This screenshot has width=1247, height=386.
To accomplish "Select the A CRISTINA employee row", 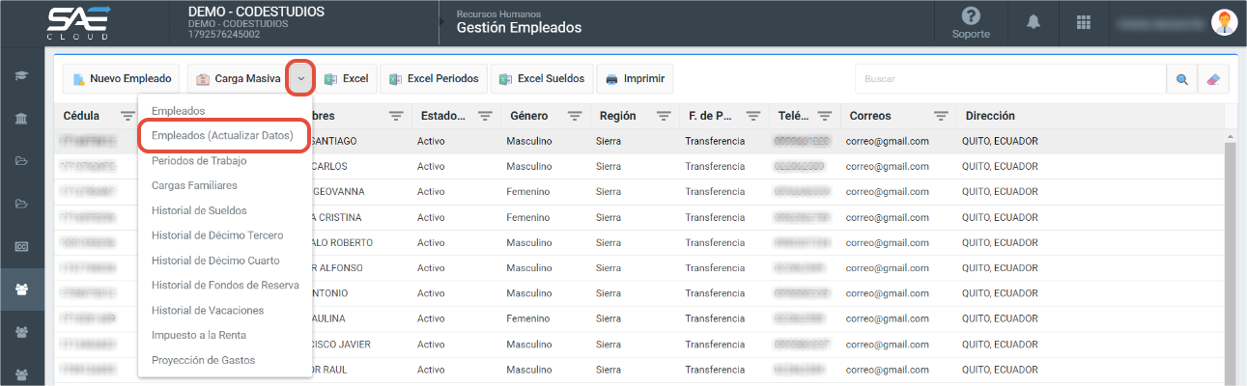I will click(x=640, y=217).
